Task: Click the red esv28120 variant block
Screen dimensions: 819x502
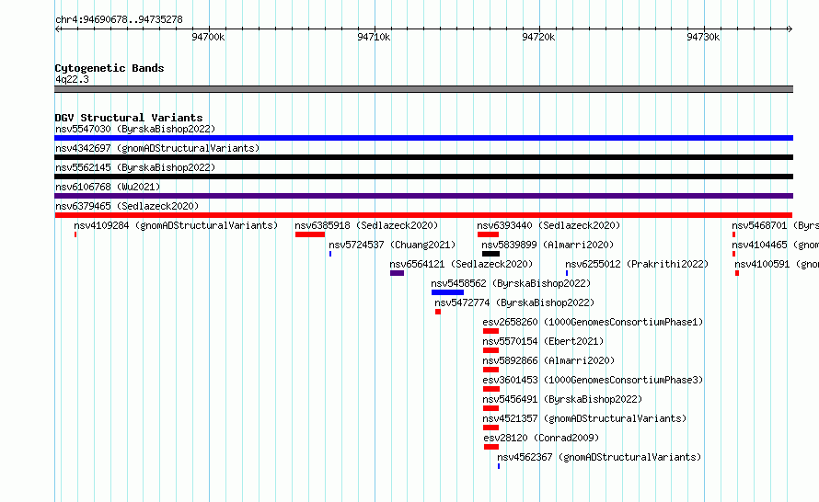Action: point(491,447)
